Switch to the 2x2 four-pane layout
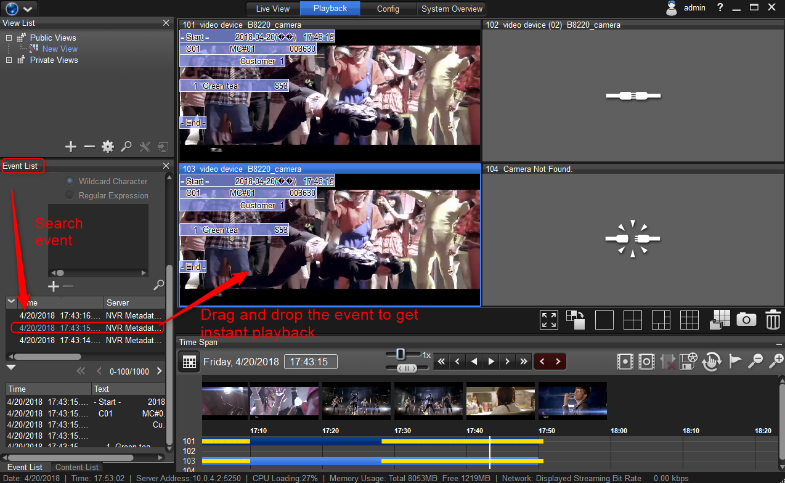Image resolution: width=785 pixels, height=483 pixels. coord(633,320)
